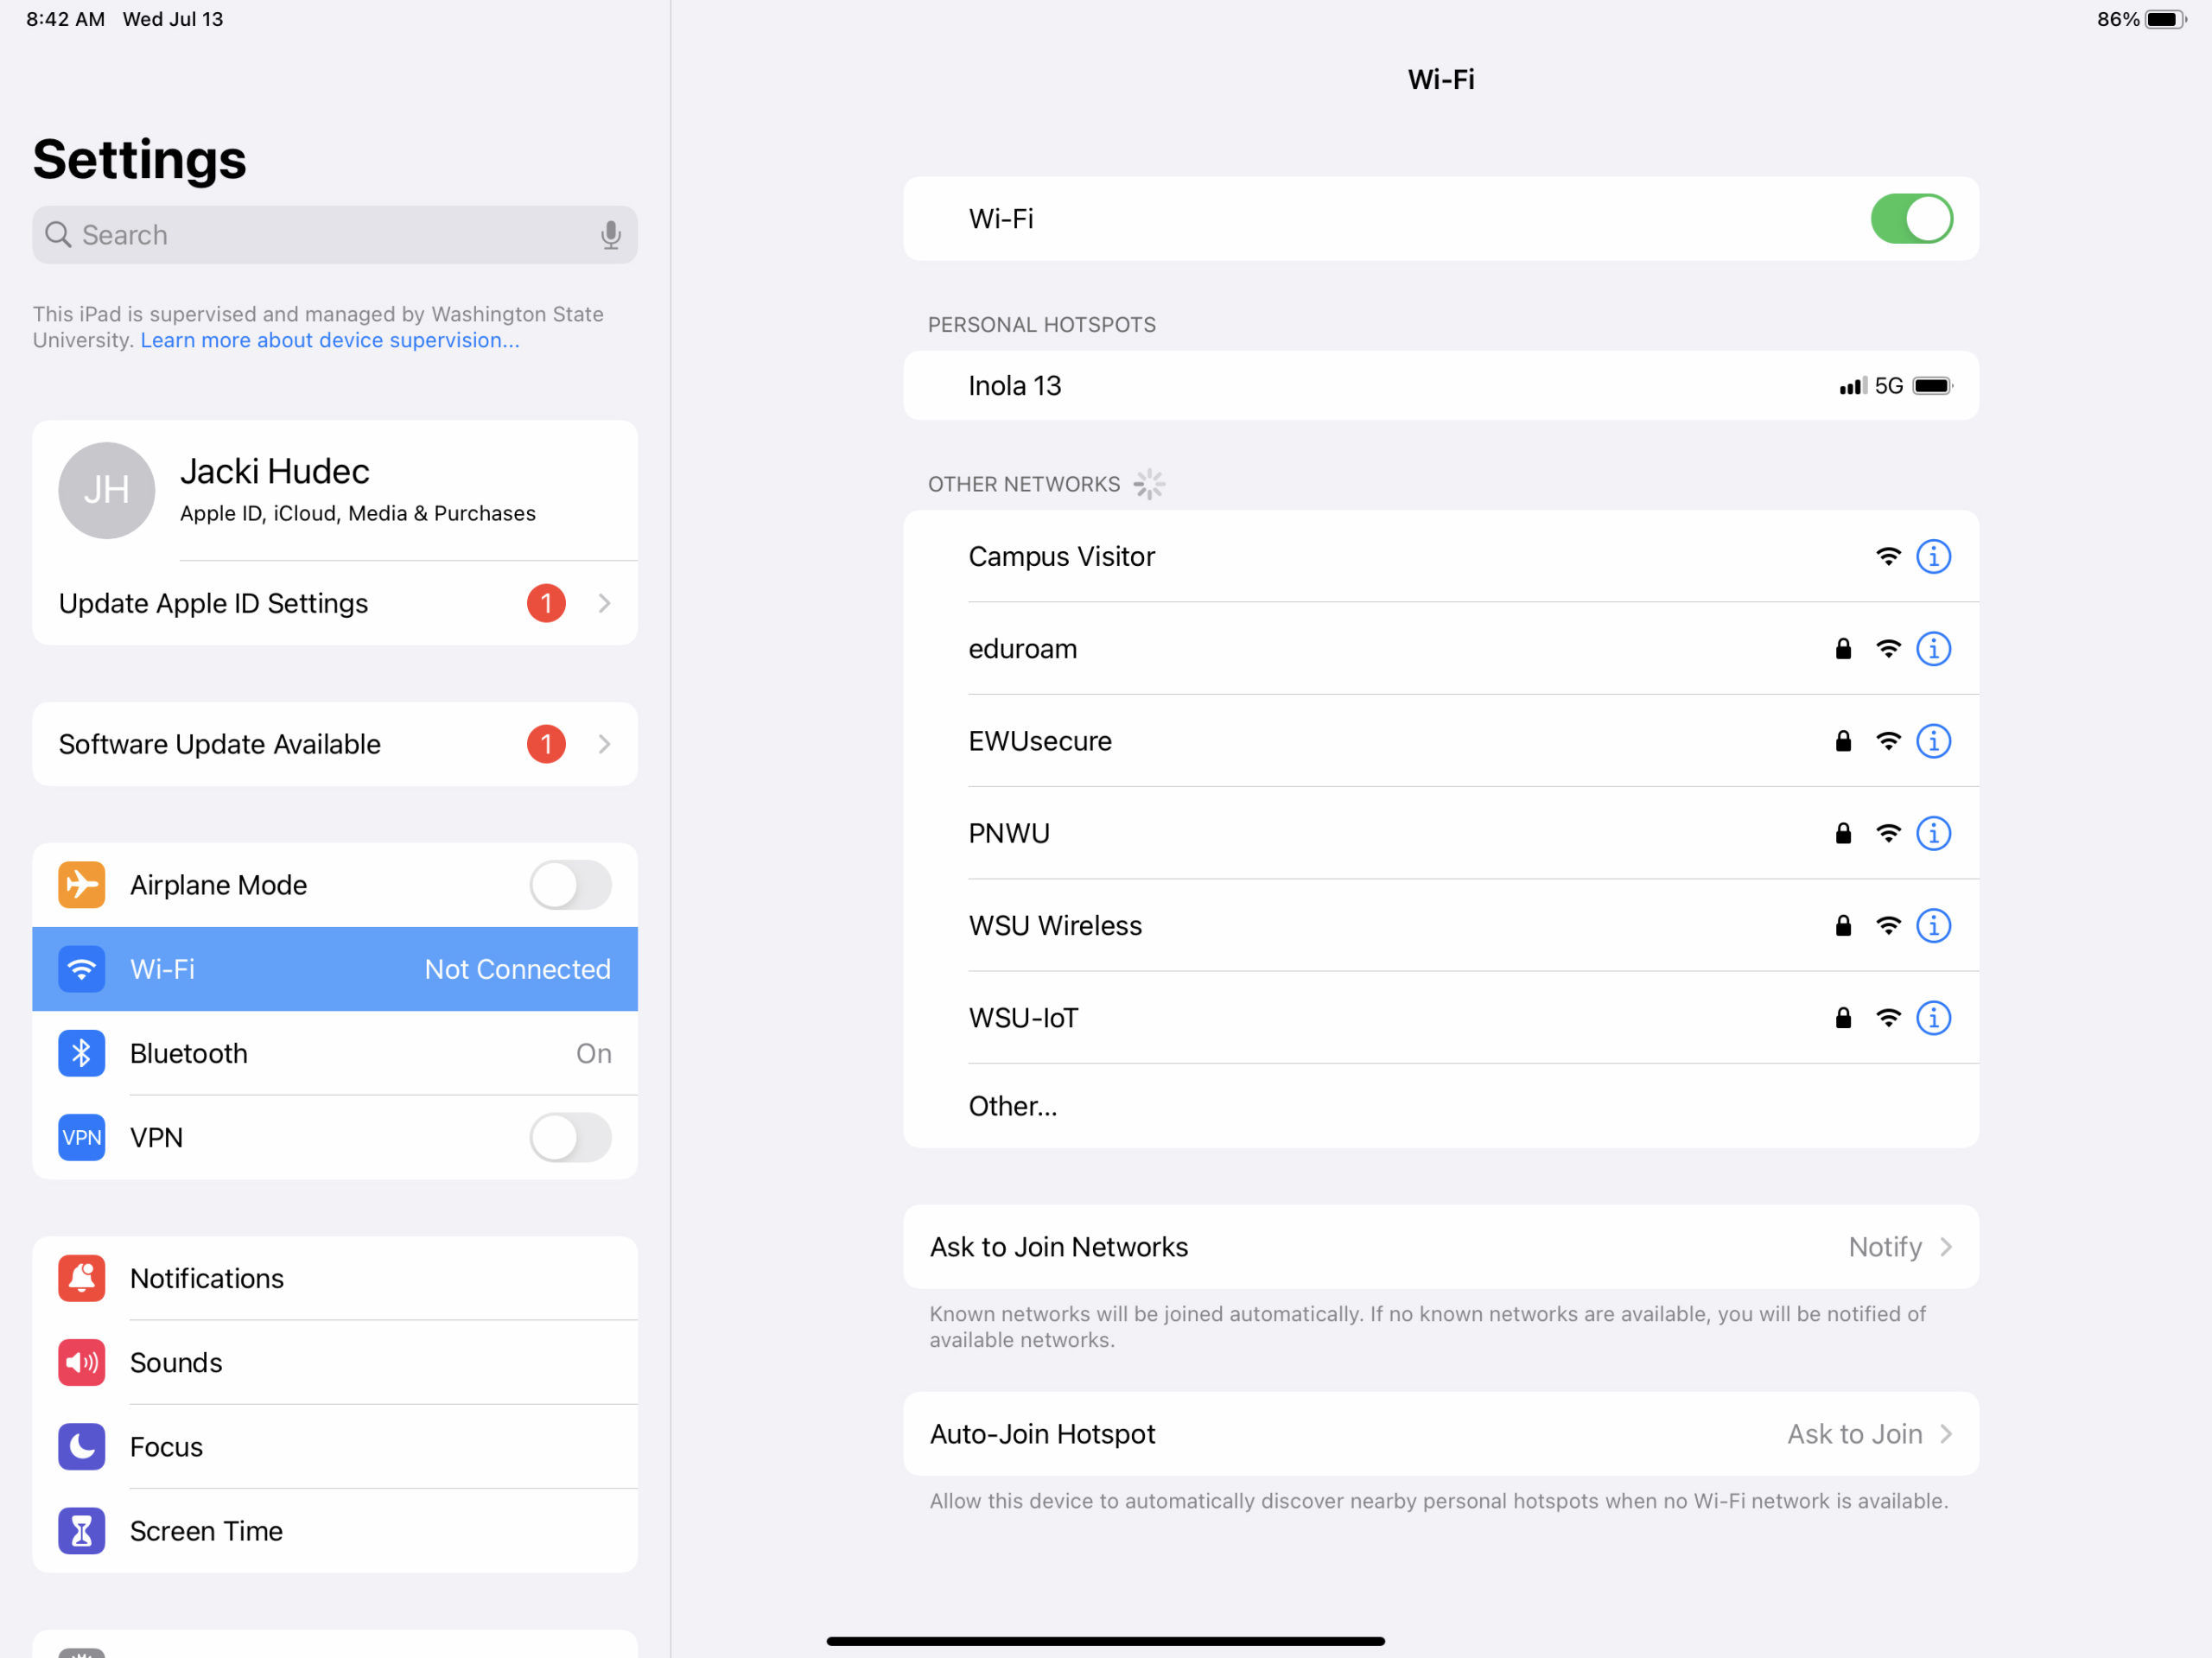This screenshot has height=1658, width=2212.
Task: Expand the Software Update Available chevron
Action: click(x=604, y=743)
